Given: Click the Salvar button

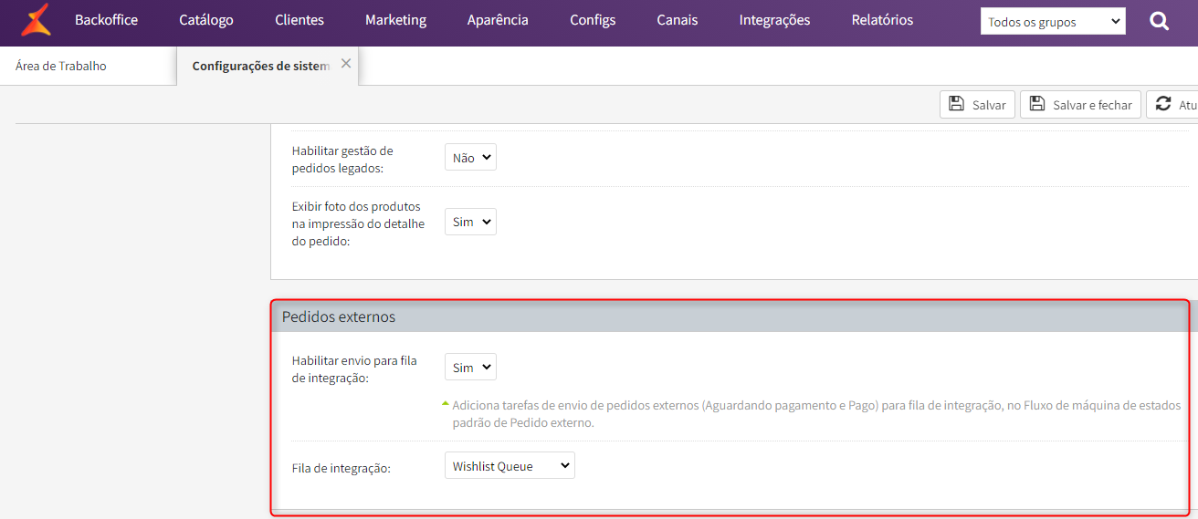Looking at the screenshot, I should pyautogui.click(x=977, y=104).
